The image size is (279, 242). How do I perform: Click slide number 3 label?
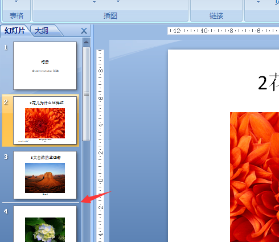[6, 157]
